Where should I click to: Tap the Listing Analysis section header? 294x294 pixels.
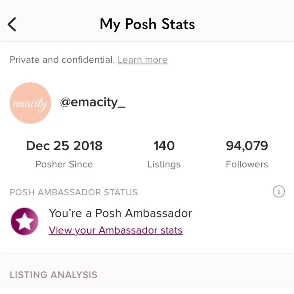[54, 275]
